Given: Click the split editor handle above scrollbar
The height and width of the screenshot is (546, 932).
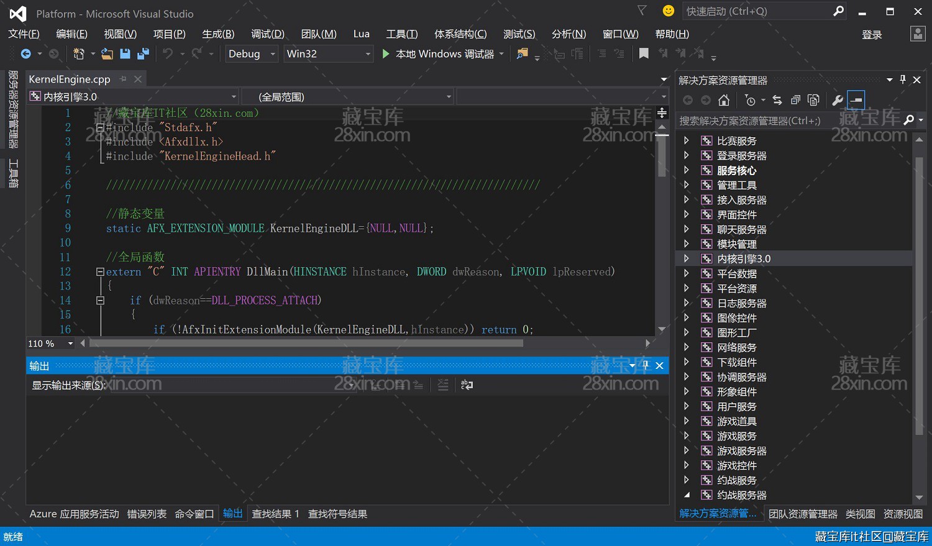Looking at the screenshot, I should coord(662,112).
